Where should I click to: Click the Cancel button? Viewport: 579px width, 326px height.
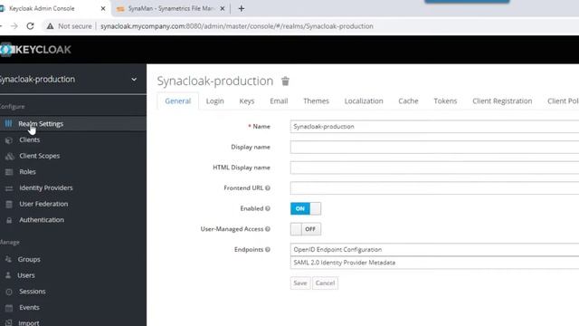325,283
